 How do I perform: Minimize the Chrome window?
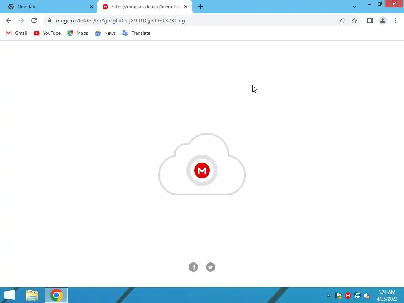pyautogui.click(x=369, y=4)
